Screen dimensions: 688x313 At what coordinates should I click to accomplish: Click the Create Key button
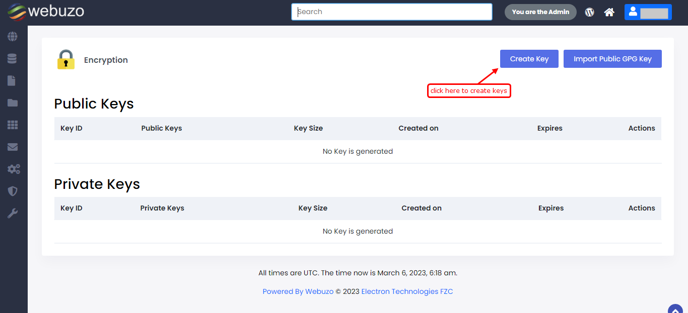pos(529,59)
